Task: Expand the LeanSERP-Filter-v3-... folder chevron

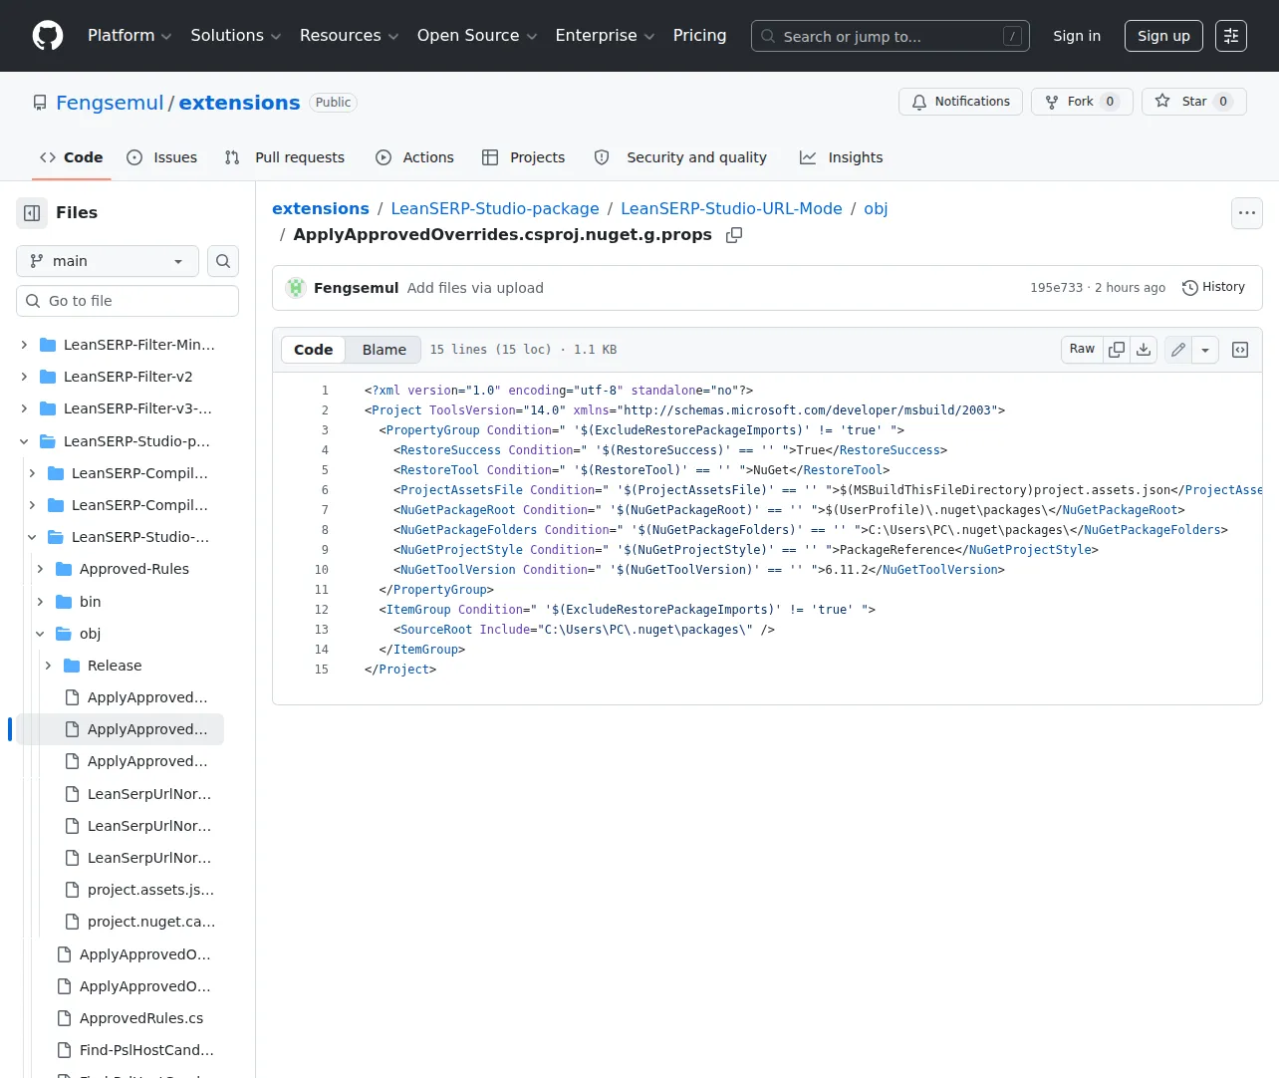Action: (x=24, y=408)
